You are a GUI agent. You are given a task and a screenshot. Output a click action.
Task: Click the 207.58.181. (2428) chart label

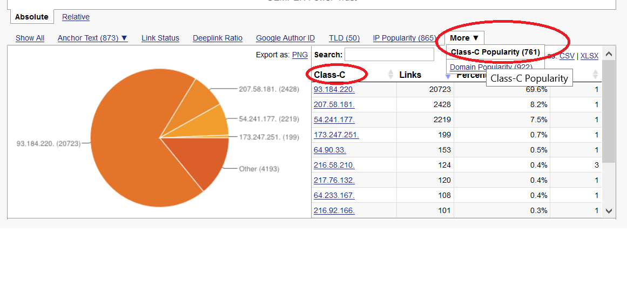tap(269, 89)
